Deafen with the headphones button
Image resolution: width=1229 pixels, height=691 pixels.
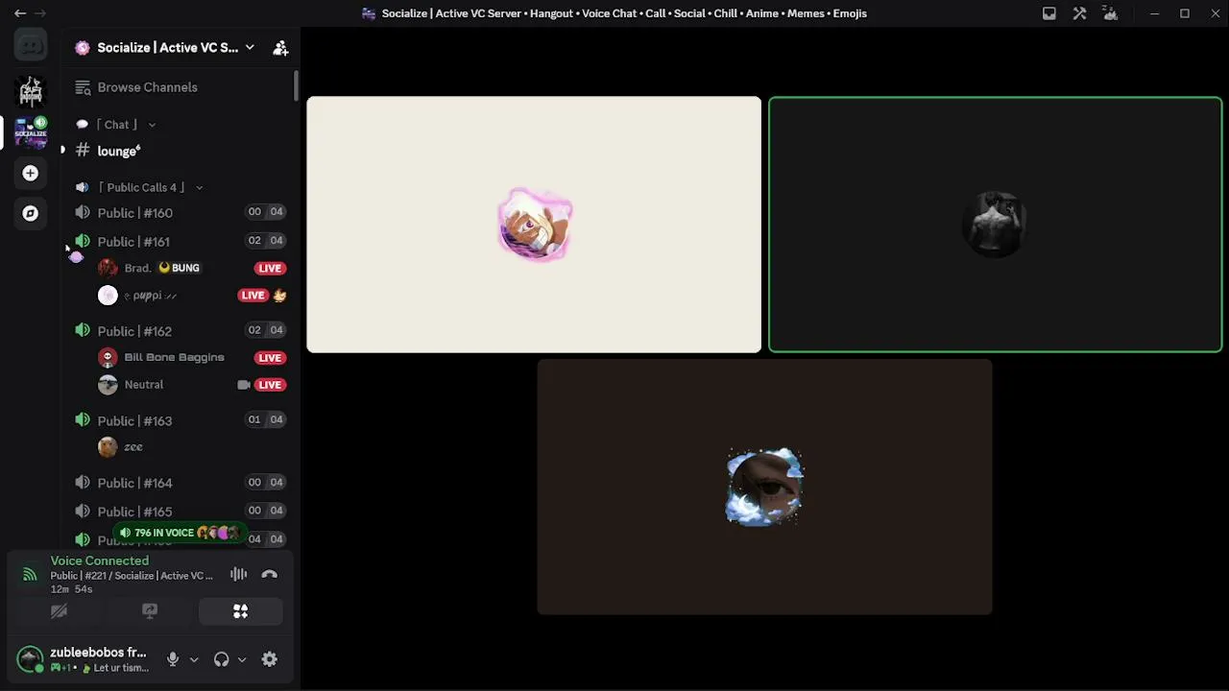click(222, 659)
